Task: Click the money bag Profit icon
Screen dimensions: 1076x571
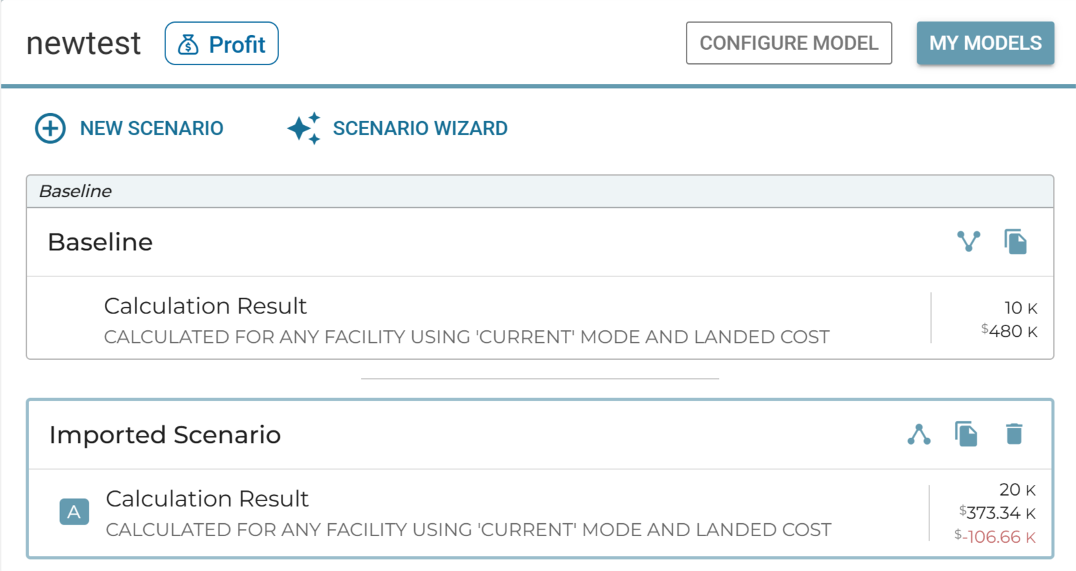Action: click(x=188, y=44)
